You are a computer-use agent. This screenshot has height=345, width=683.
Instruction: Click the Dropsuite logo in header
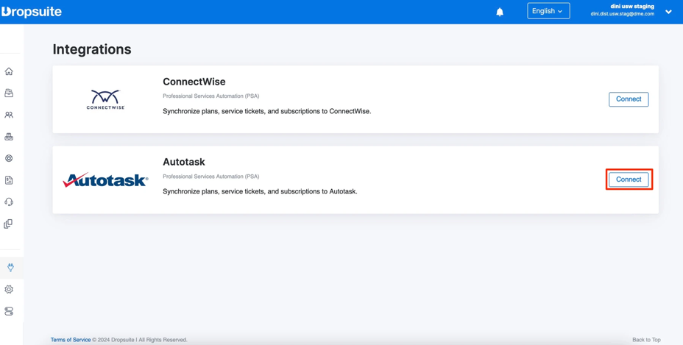[x=32, y=12]
